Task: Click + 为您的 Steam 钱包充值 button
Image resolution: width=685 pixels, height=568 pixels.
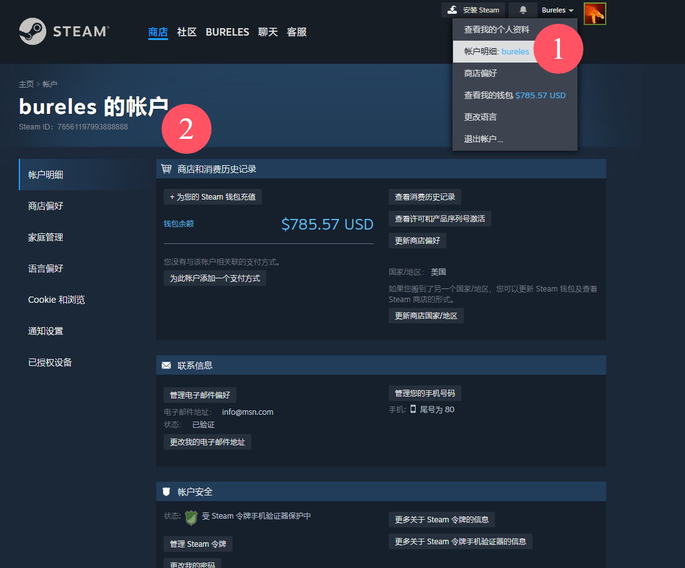Action: coord(212,197)
